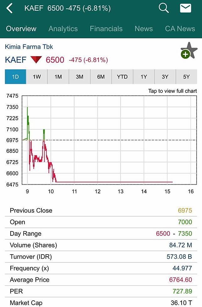Choose the 6M chart period
Image resolution: width=202 pixels, height=307 pixels.
101,77
